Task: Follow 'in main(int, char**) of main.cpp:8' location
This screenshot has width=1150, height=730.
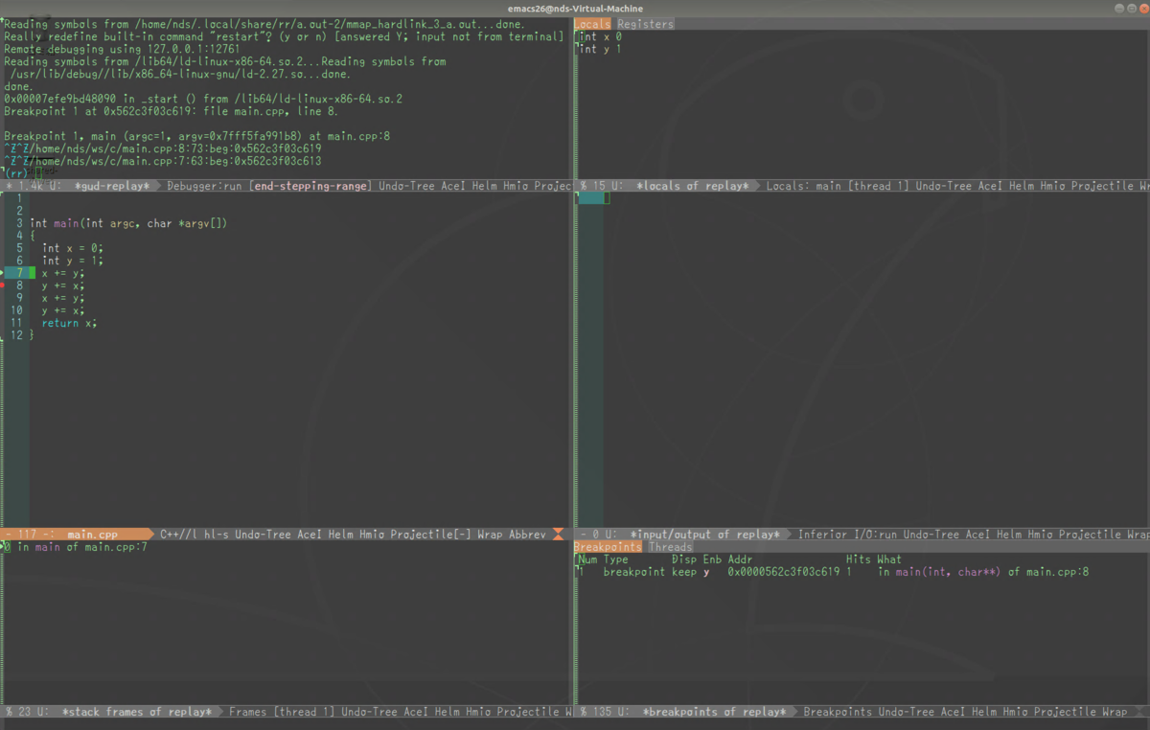Action: coord(983,572)
